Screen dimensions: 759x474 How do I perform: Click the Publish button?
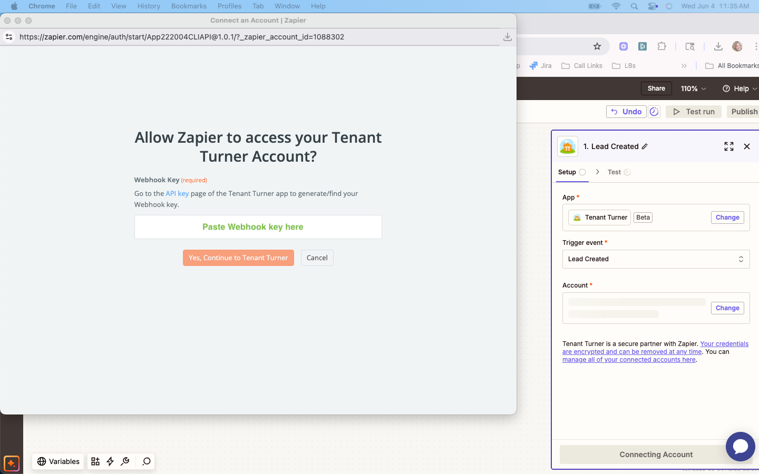click(744, 112)
